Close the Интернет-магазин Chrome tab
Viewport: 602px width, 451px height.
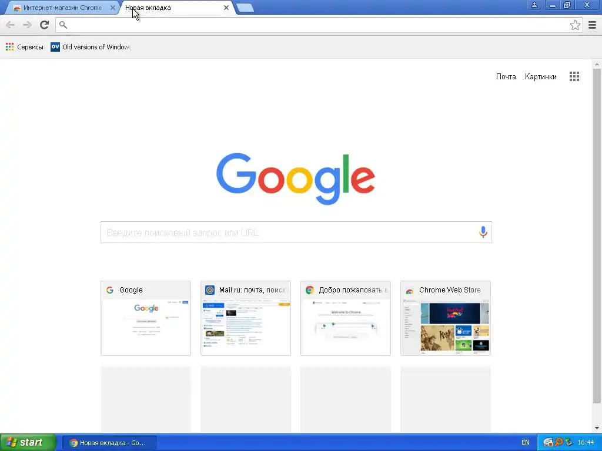[x=112, y=8]
